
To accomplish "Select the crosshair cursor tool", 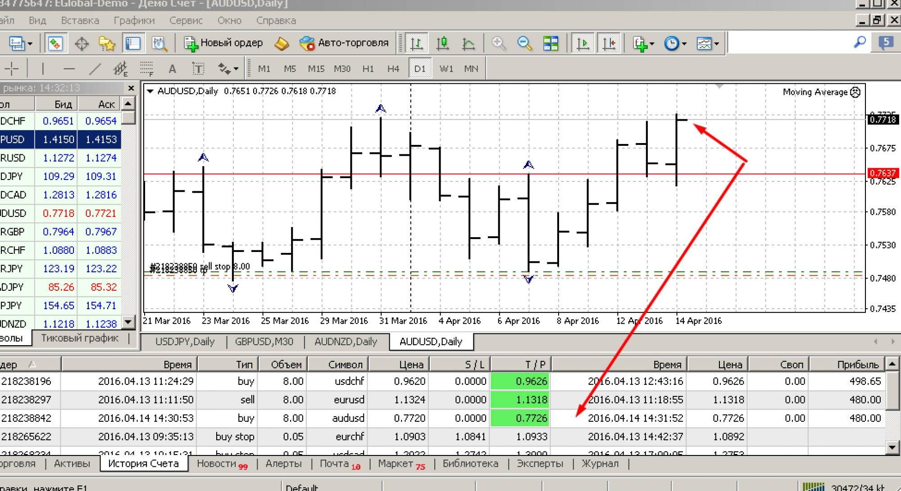I will 12,69.
